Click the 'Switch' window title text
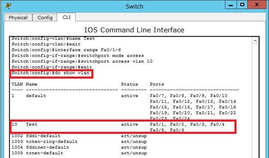The image size is (269, 158). click(134, 6)
